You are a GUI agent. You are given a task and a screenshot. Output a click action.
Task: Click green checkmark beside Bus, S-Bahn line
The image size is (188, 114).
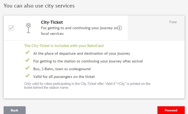pyautogui.click(x=27, y=68)
